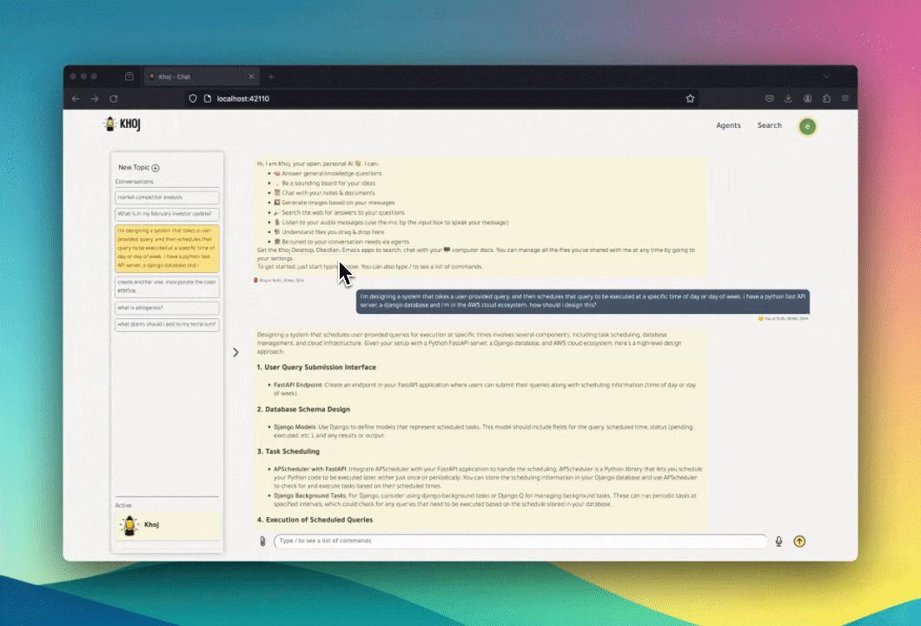The height and width of the screenshot is (626, 921).
Task: Open the browser hamburger application menu
Action: tap(845, 99)
